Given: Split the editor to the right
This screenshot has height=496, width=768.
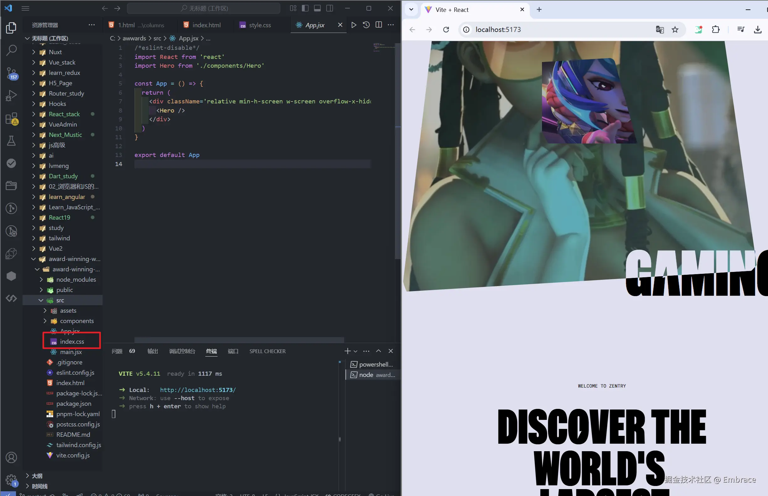Looking at the screenshot, I should [x=379, y=25].
